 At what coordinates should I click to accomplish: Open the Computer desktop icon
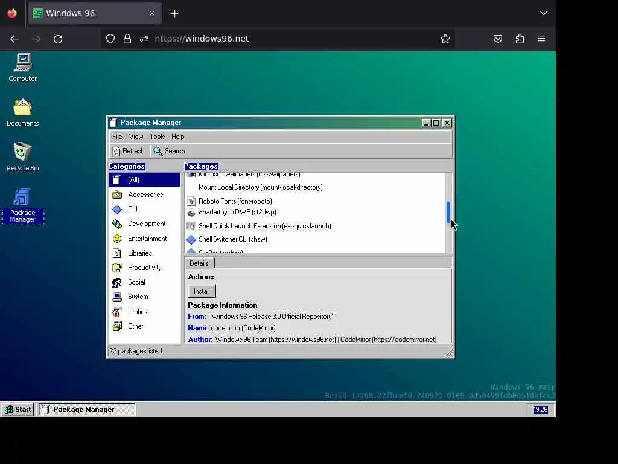coord(22,68)
